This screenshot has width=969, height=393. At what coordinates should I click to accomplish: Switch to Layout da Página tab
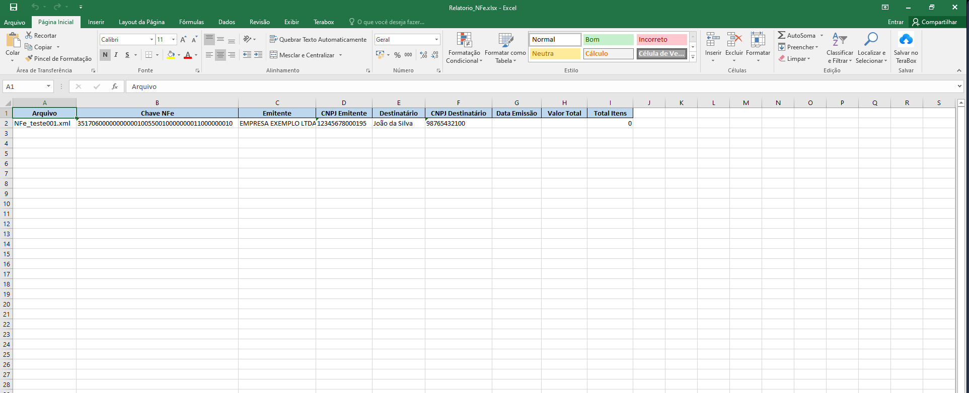pyautogui.click(x=141, y=22)
